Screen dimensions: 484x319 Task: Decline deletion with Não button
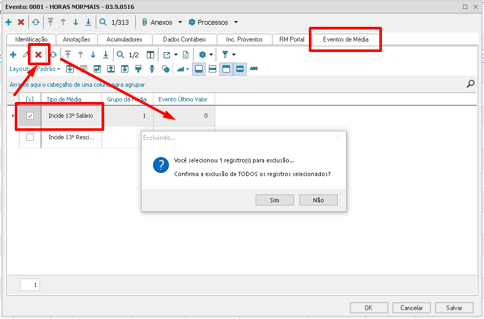[x=318, y=200]
